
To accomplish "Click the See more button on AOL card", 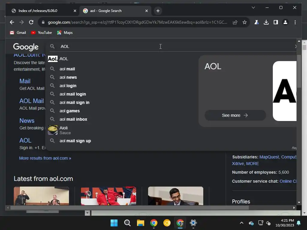I will (x=235, y=115).
